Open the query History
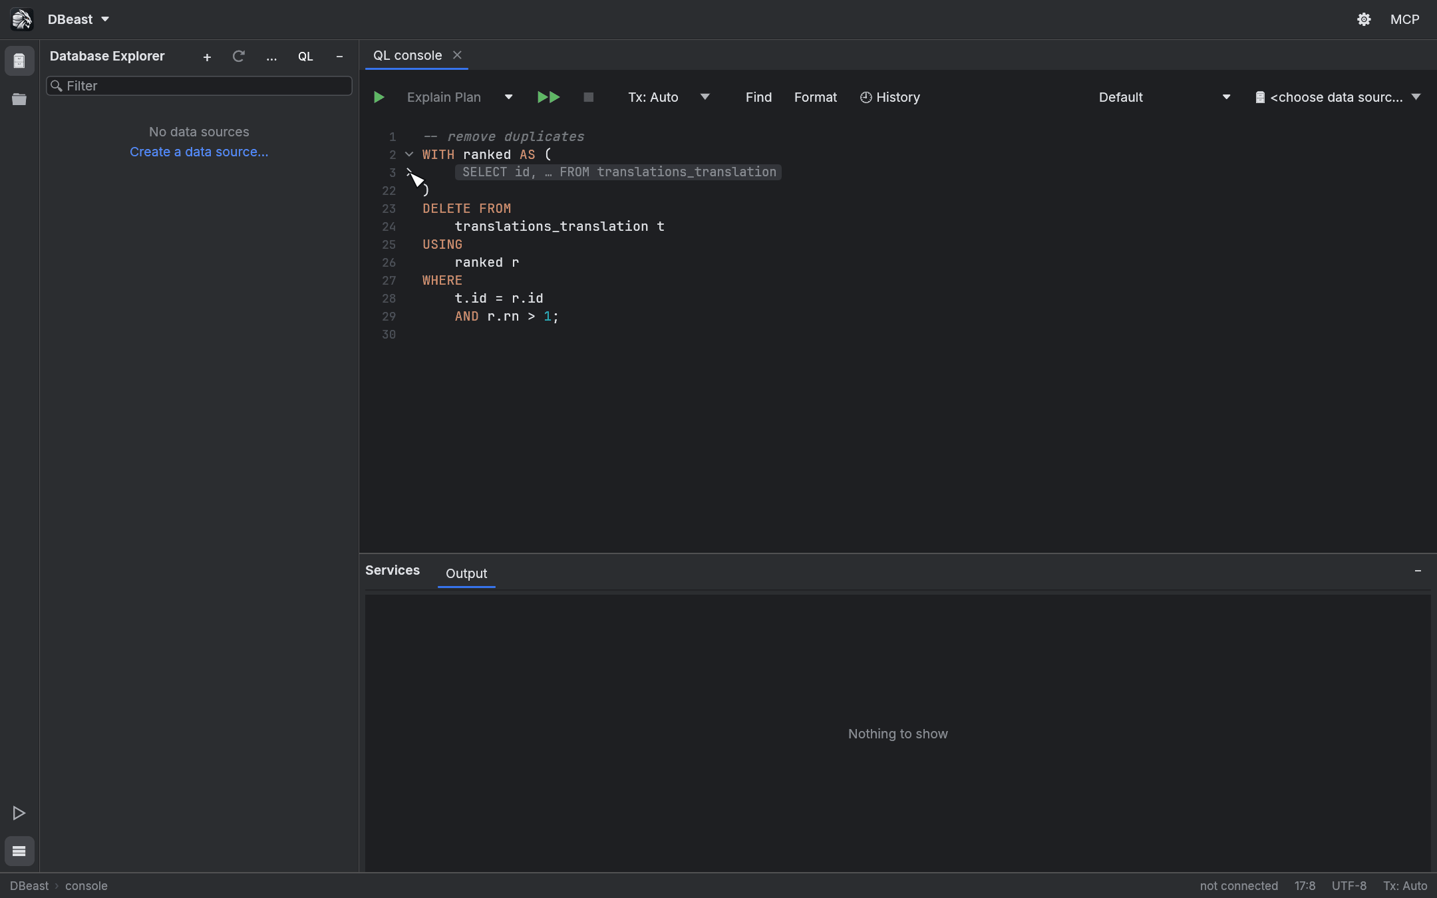Screen dimensions: 1437x898 [x=890, y=97]
